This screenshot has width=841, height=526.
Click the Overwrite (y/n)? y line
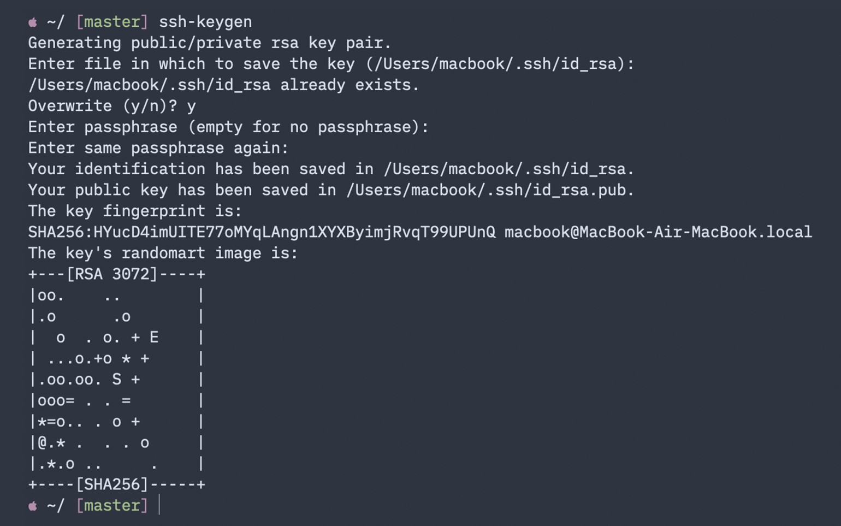(x=112, y=106)
